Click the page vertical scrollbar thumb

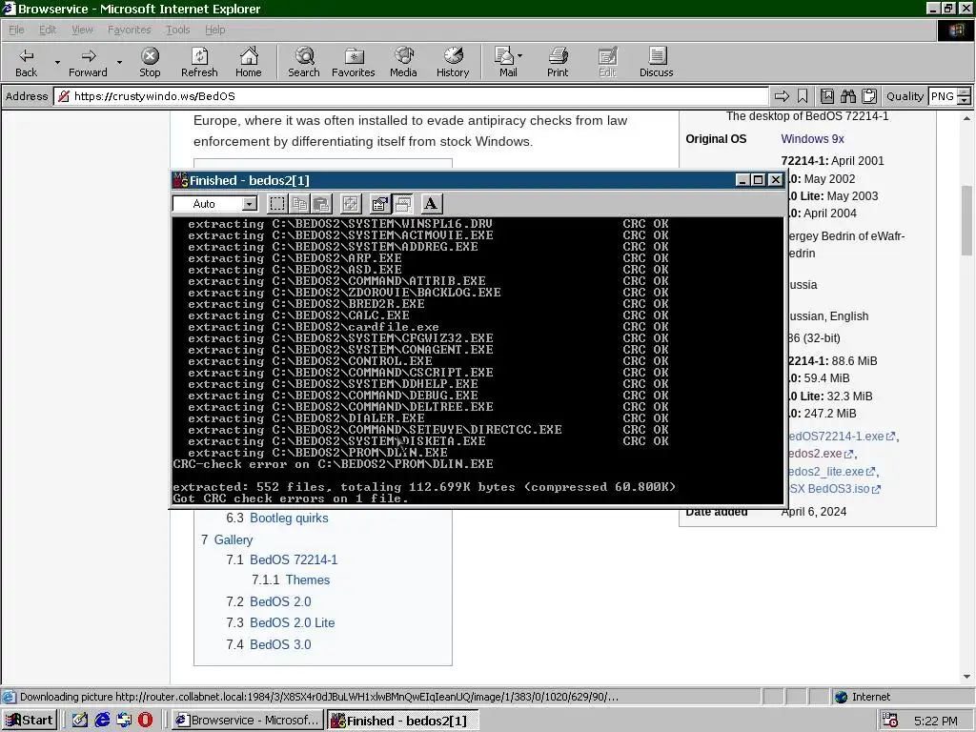pyautogui.click(x=966, y=220)
